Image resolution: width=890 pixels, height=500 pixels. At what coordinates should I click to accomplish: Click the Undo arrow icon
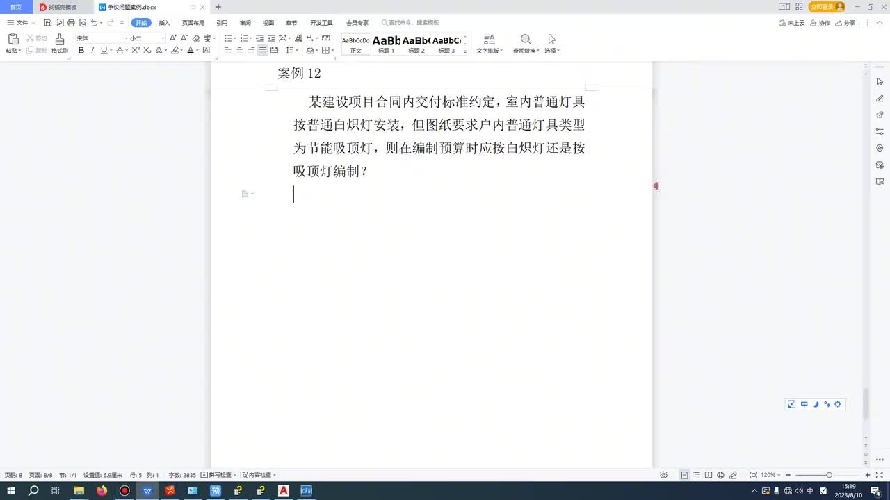click(94, 23)
